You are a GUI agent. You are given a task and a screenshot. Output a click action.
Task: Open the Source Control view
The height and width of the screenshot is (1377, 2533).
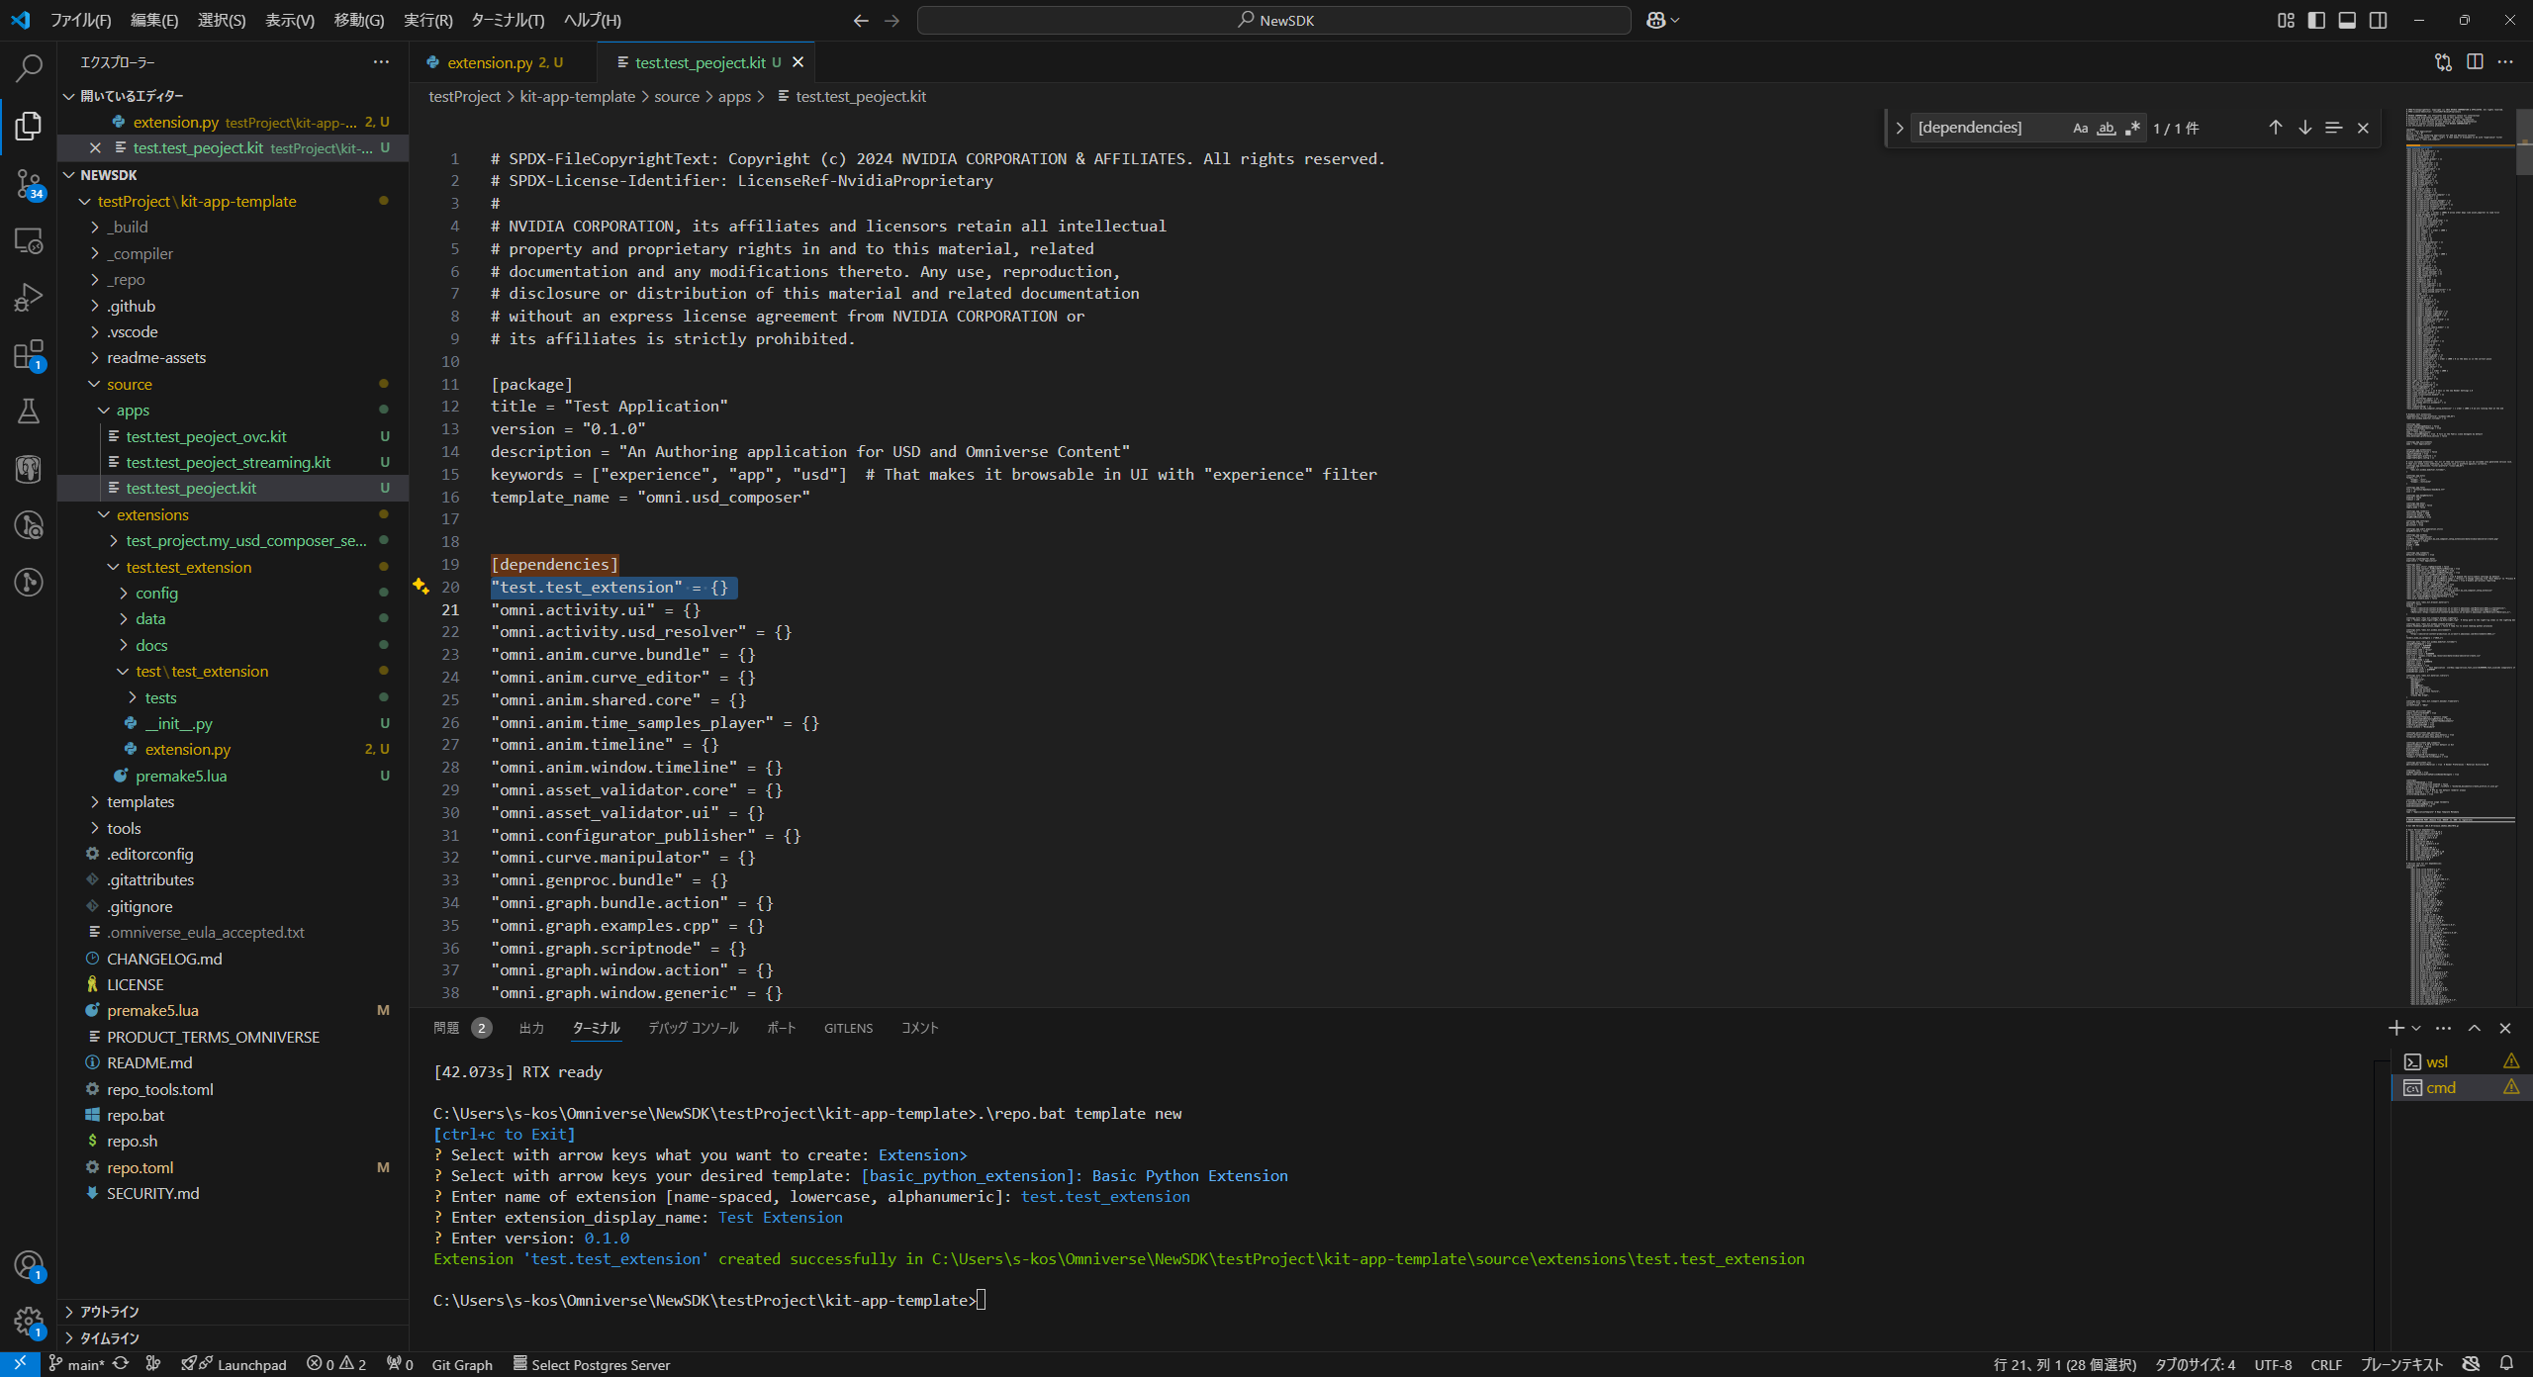pyautogui.click(x=29, y=186)
